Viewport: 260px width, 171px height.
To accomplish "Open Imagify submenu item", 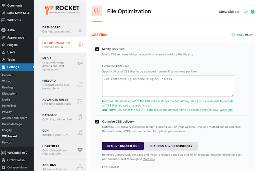I will 7,130.
